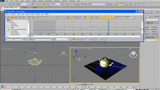Click the Pan hand tool in Curve Editor

click(x=87, y=39)
